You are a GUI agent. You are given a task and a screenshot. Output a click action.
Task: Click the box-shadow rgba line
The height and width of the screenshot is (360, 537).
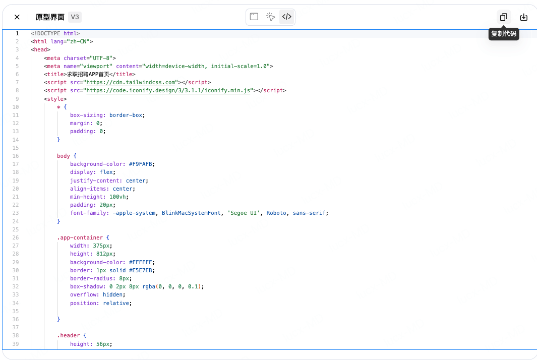coord(137,287)
